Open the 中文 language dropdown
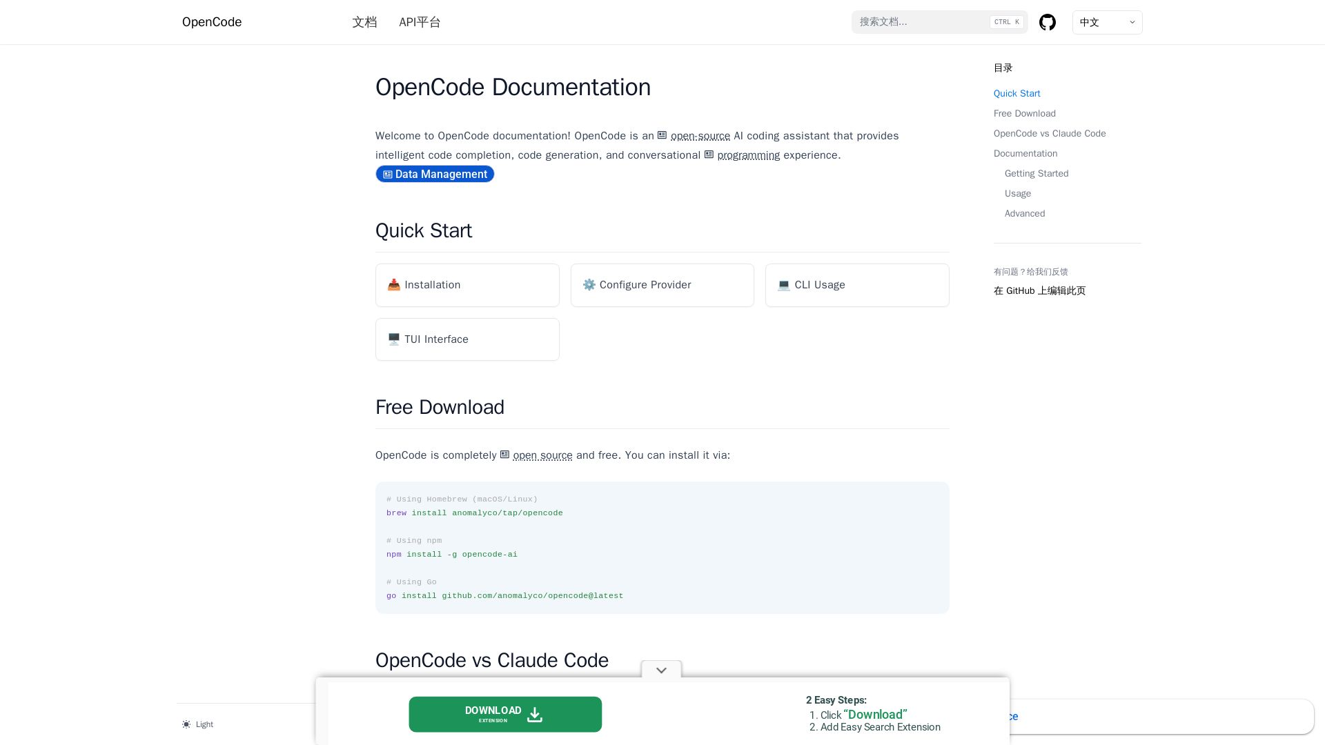Screen dimensions: 1325x745 [x=1107, y=22]
